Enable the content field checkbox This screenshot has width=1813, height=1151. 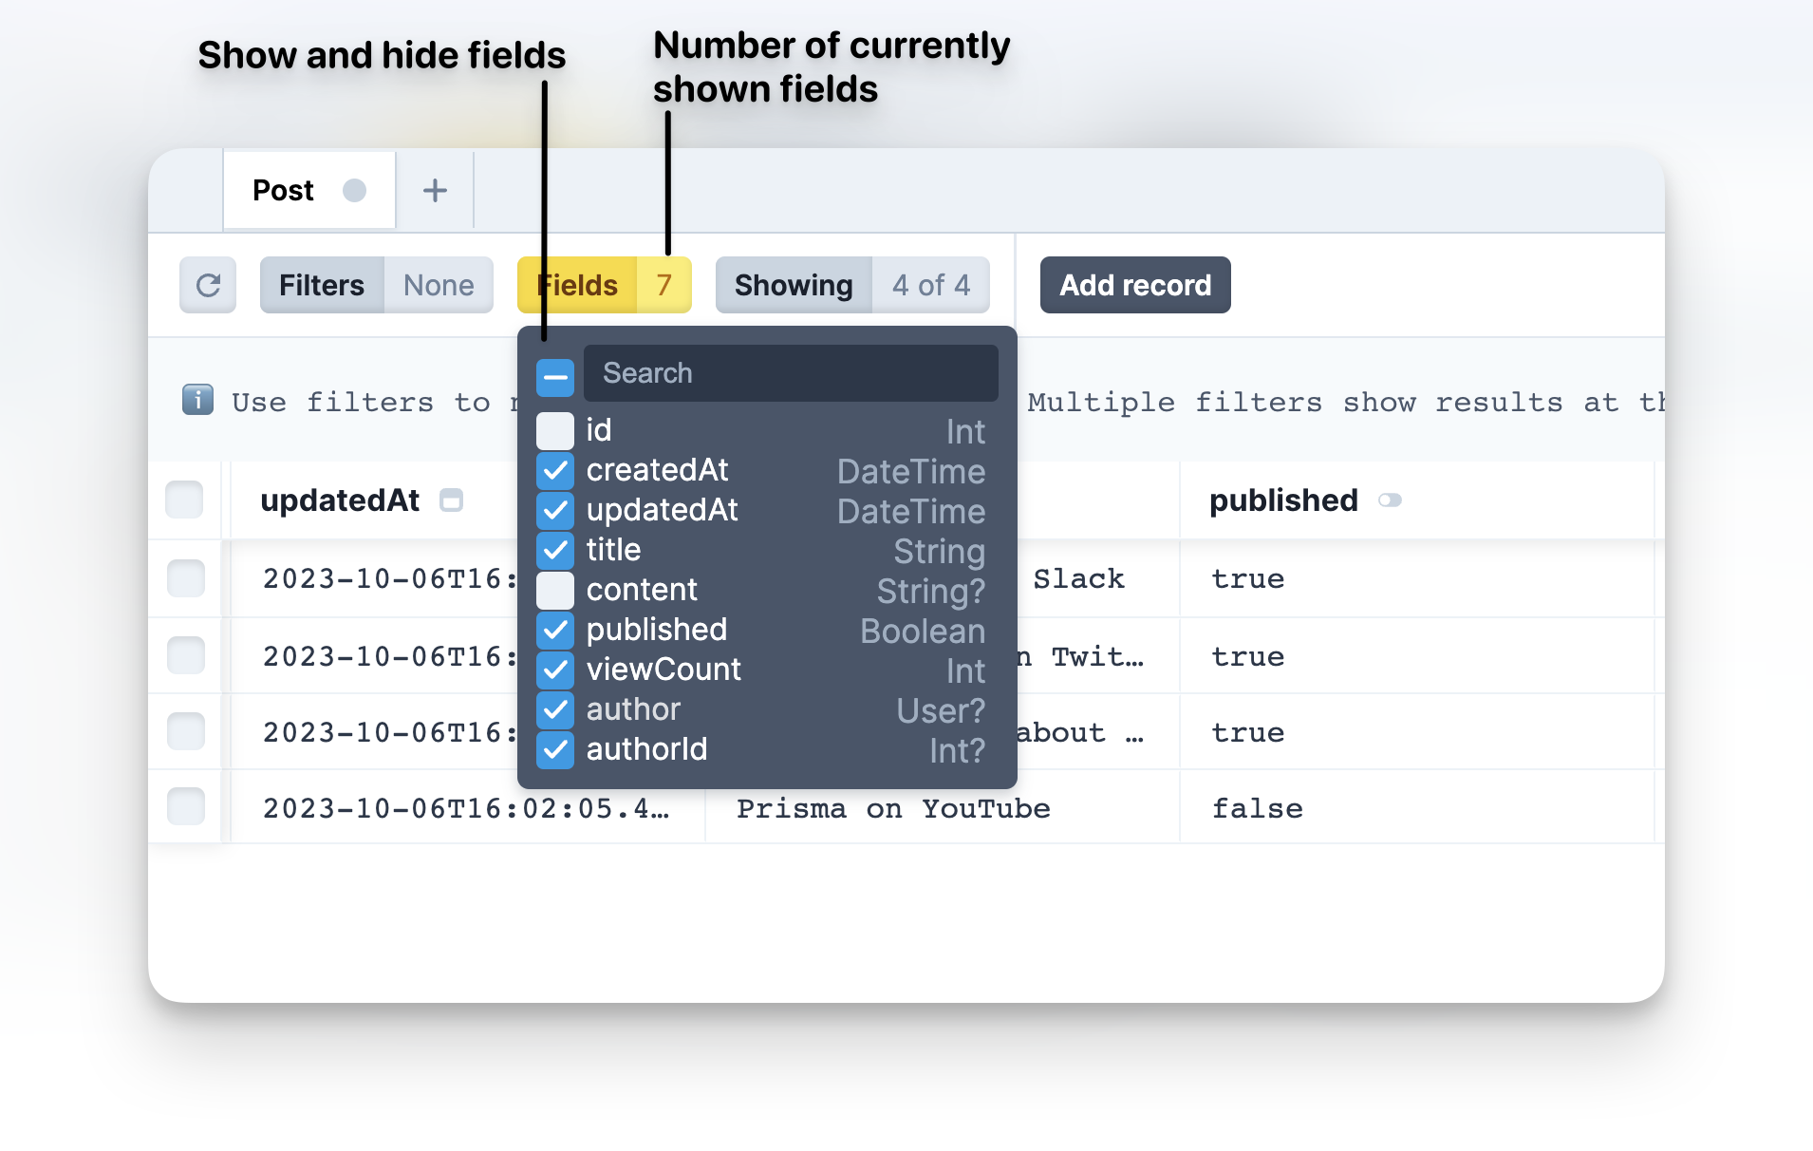[554, 590]
